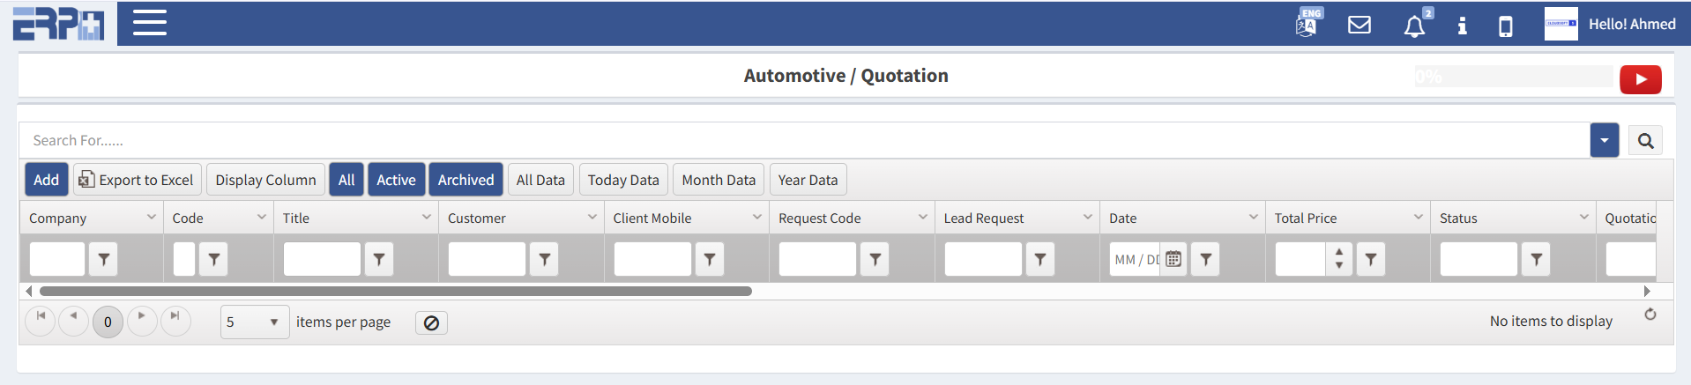Open the date picker calendar icon

click(x=1173, y=259)
